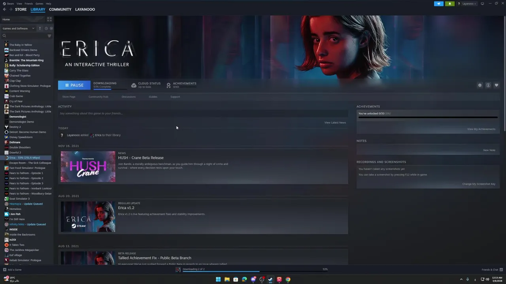The width and height of the screenshot is (506, 284).
Task: Open Erica game settings gear icon
Action: pos(480,85)
